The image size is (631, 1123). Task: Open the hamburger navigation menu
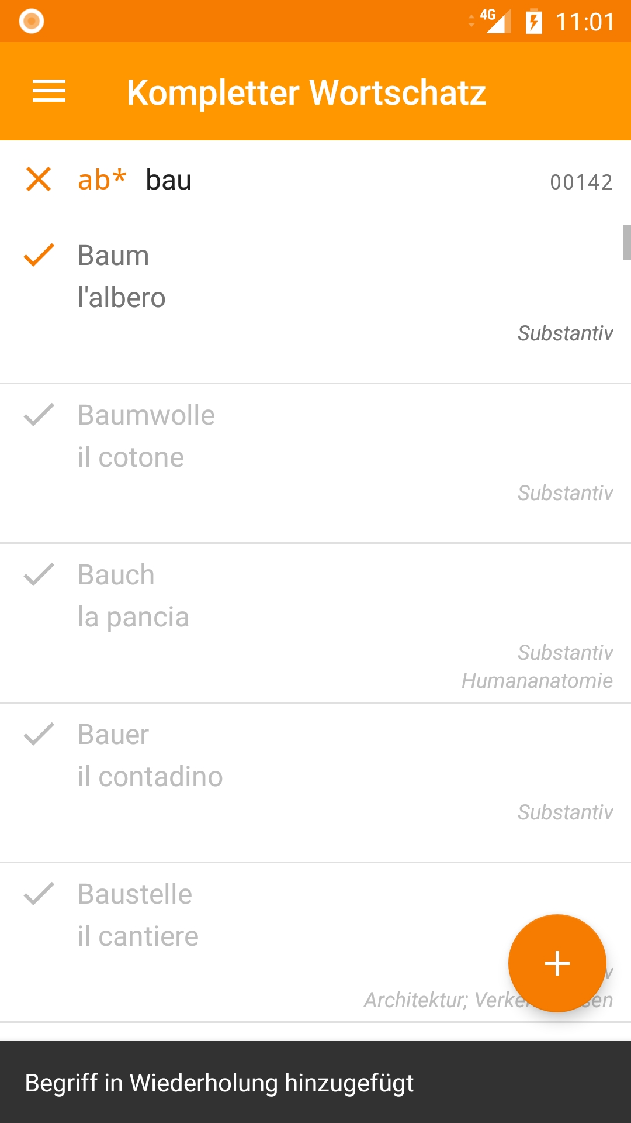[49, 91]
